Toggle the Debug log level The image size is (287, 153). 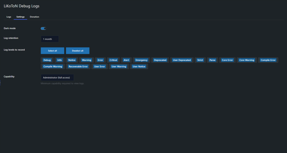point(47,60)
